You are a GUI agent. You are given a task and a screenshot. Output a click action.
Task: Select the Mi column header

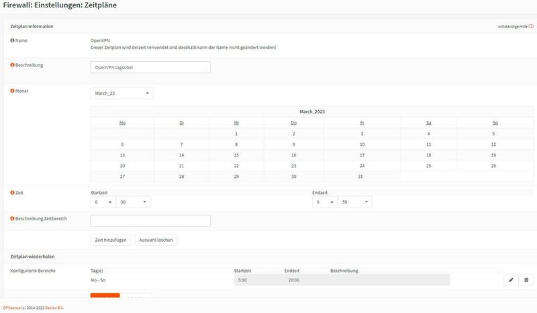click(236, 123)
